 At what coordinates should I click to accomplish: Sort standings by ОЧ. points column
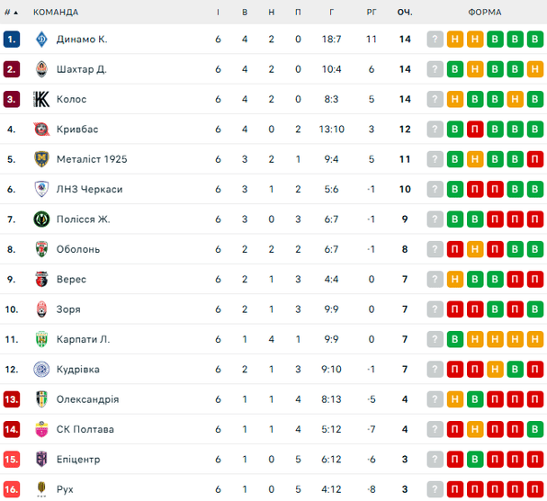click(405, 12)
